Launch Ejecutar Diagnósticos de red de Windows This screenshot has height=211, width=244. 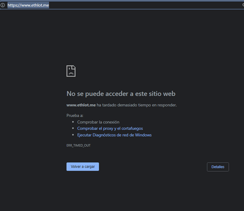114,135
